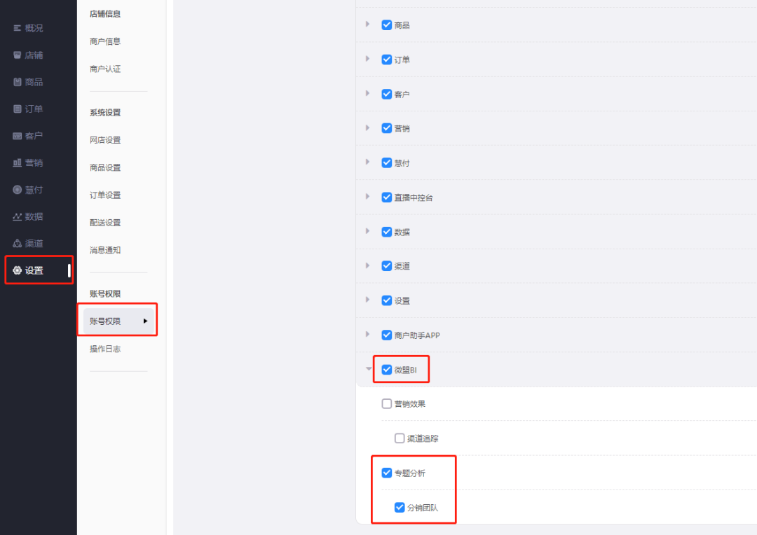Screen dimensions: 757x535
Task: Click the 直播中控台 label text
Action: pos(414,197)
